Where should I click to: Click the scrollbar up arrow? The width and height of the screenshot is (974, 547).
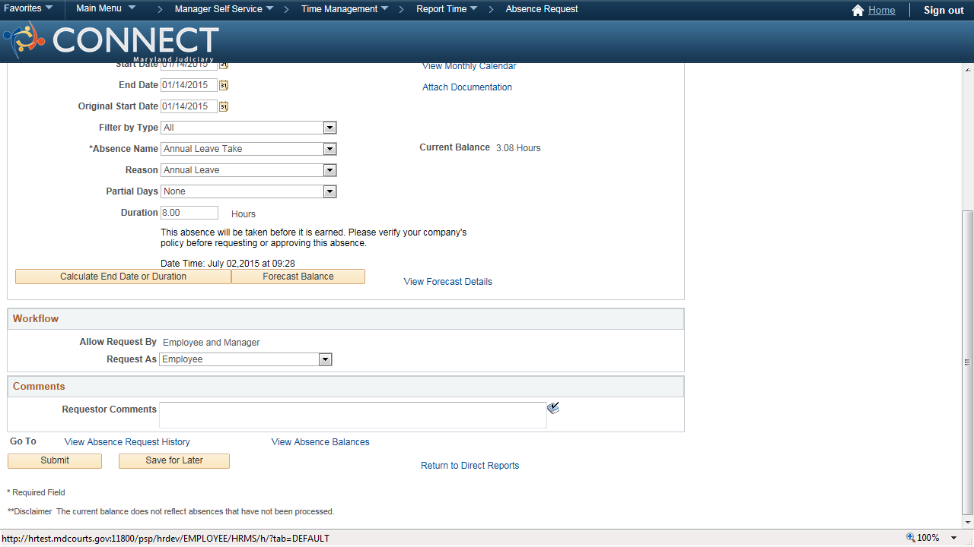click(967, 69)
